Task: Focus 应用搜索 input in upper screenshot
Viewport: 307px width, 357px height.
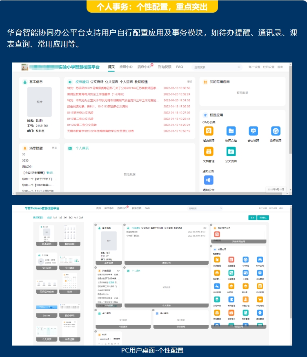Action: pyautogui.click(x=217, y=67)
